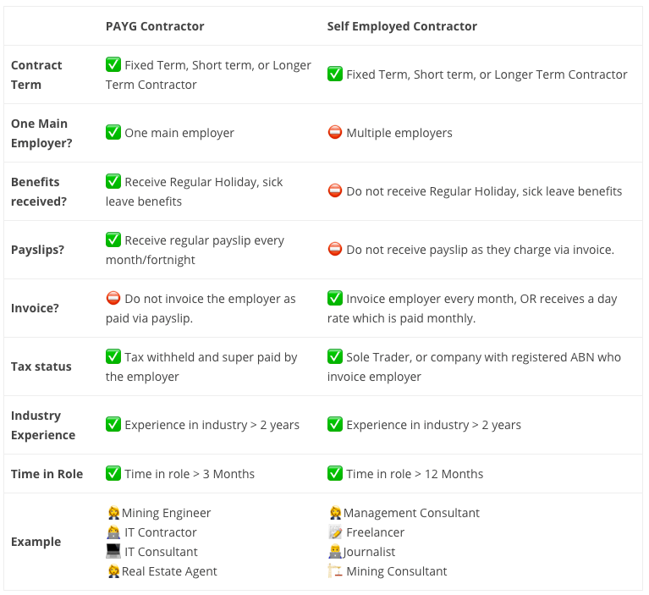Click the Industry Experience row label
The width and height of the screenshot is (649, 595).
coord(43,425)
